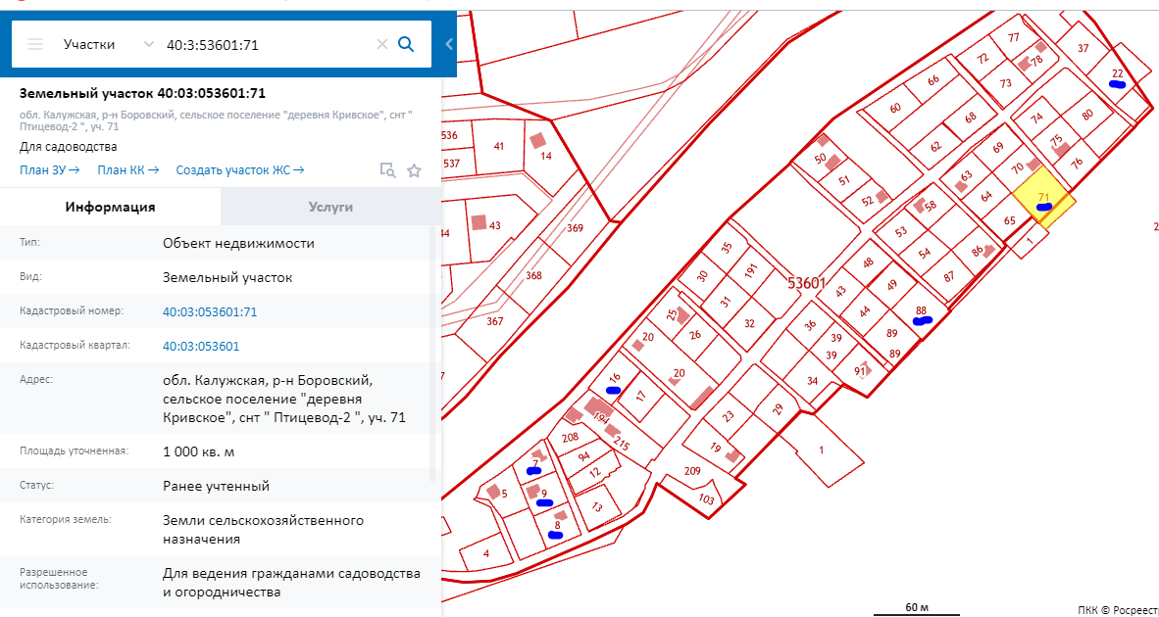Click quarter label 53601 on map
Viewport: 1159px width, 617px height.
click(806, 283)
